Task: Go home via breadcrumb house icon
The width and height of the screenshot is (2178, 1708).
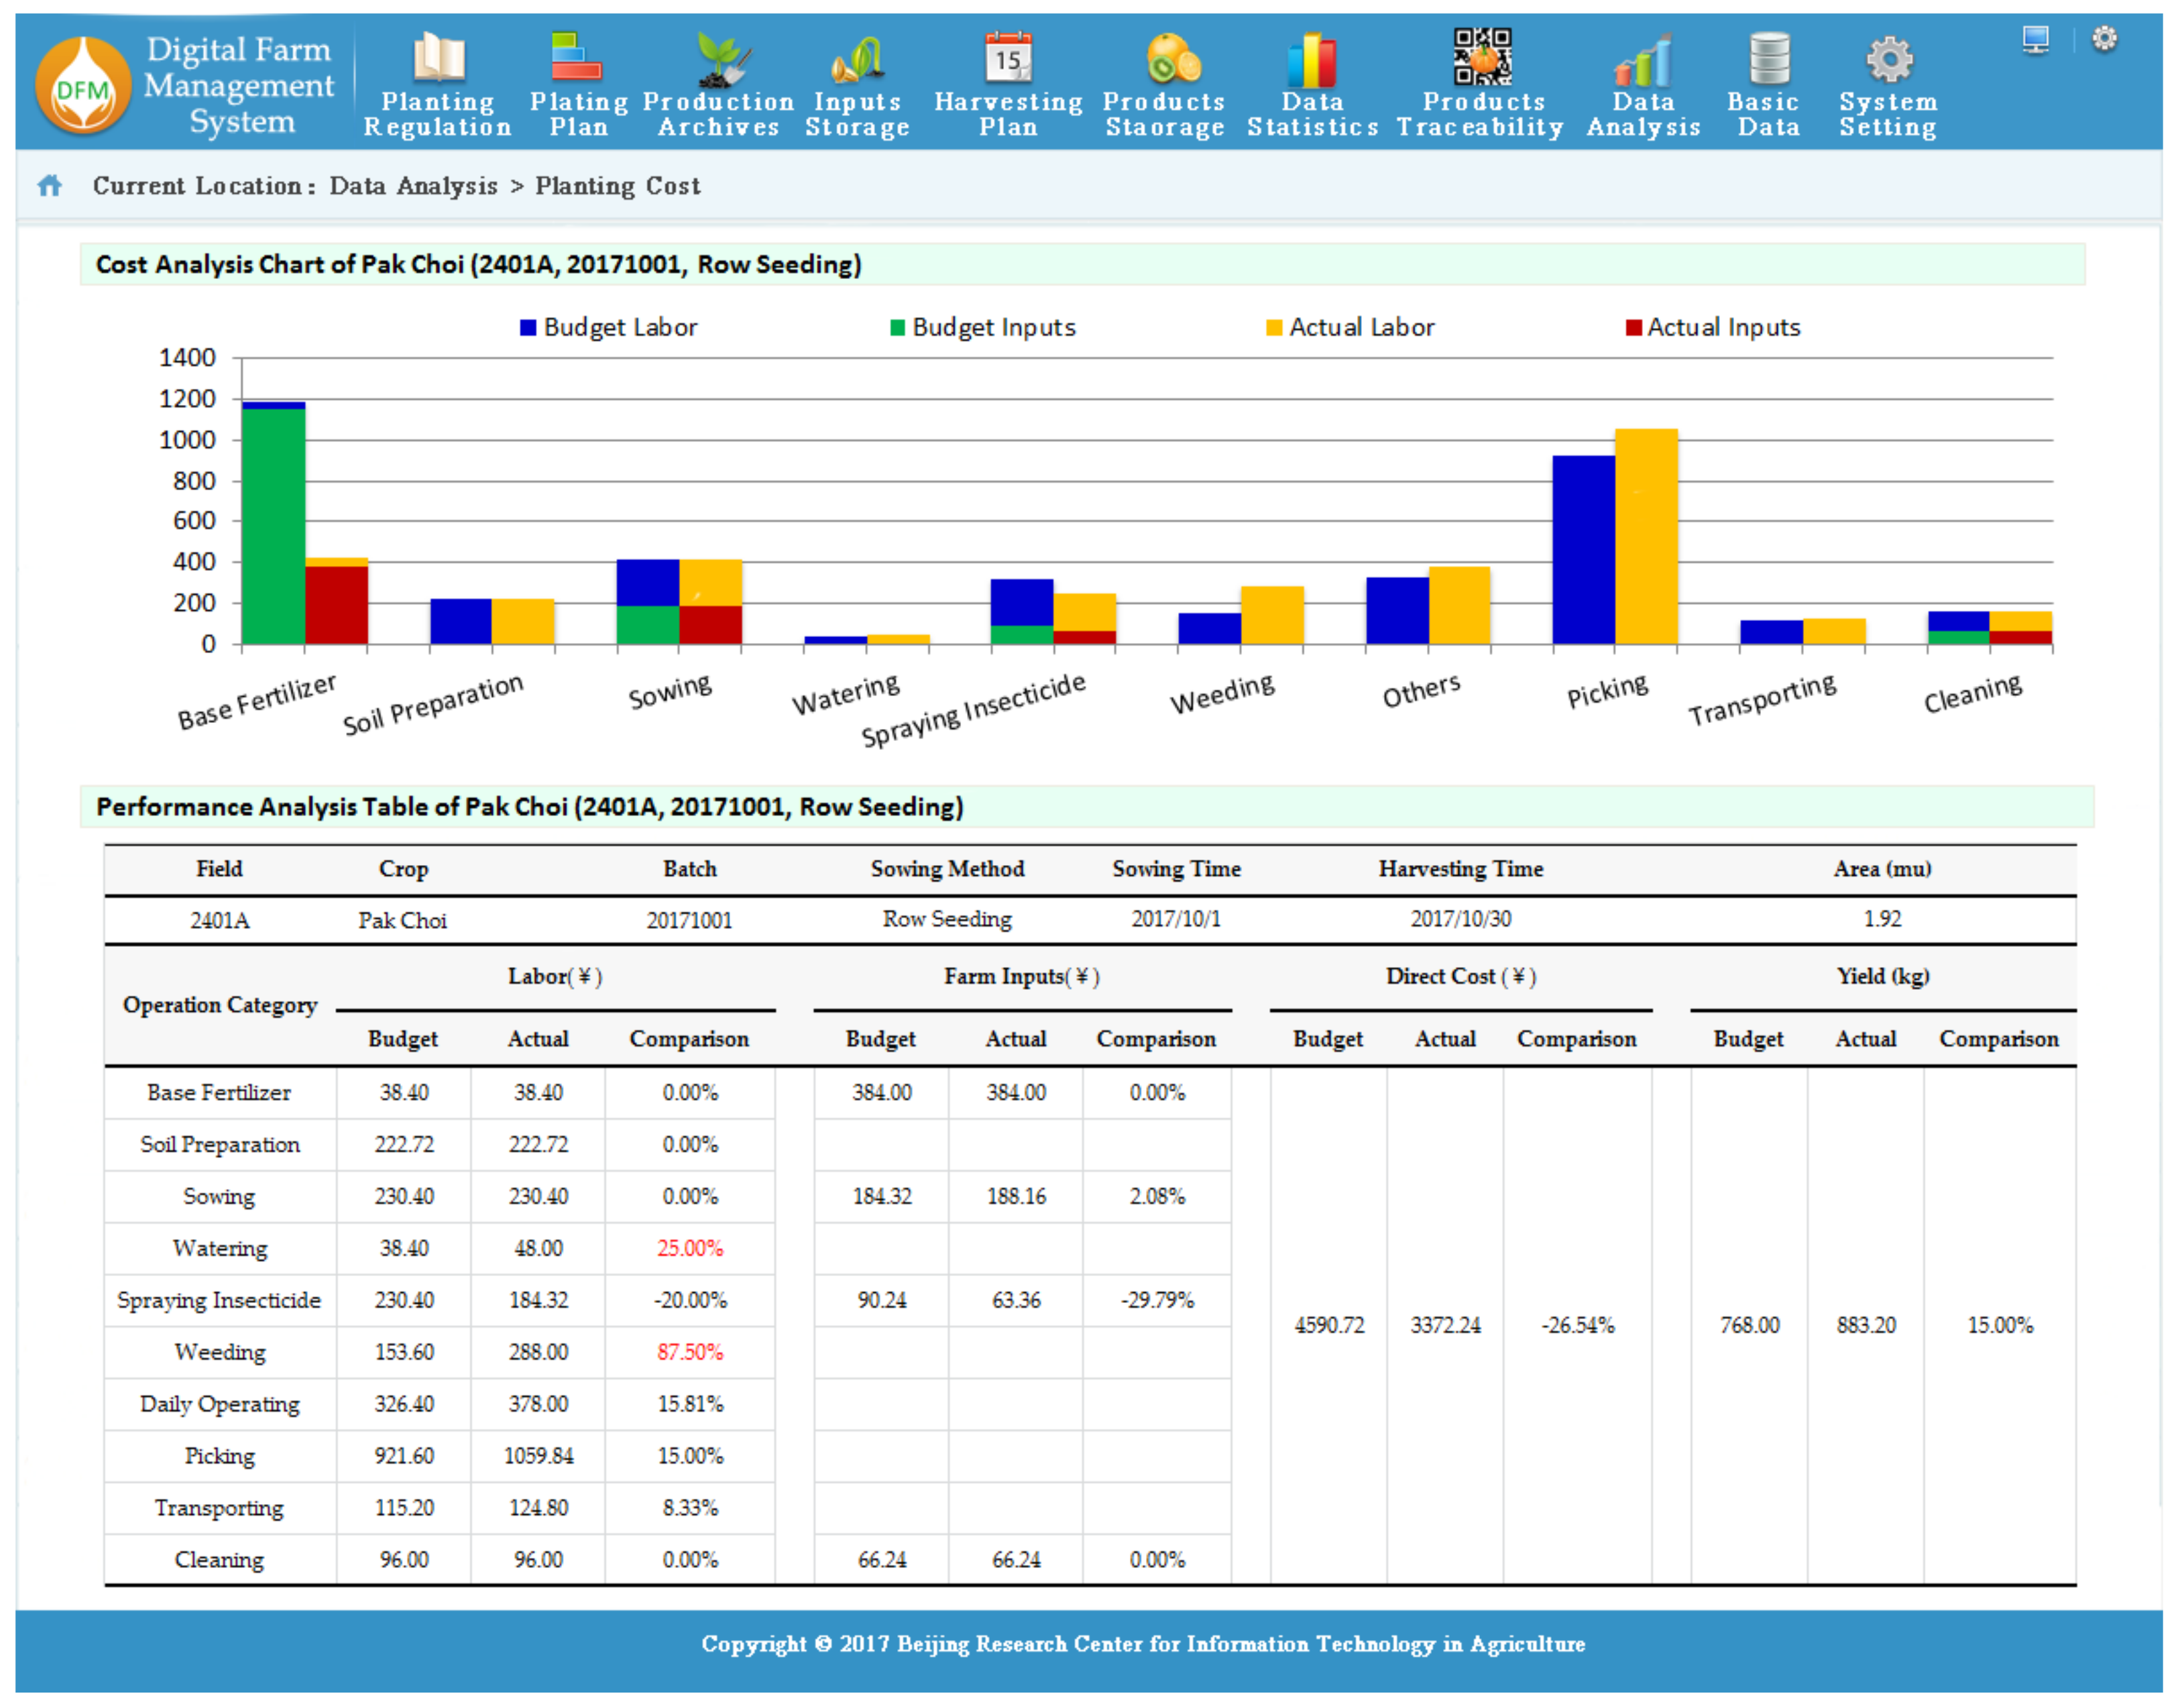Action: [x=50, y=186]
